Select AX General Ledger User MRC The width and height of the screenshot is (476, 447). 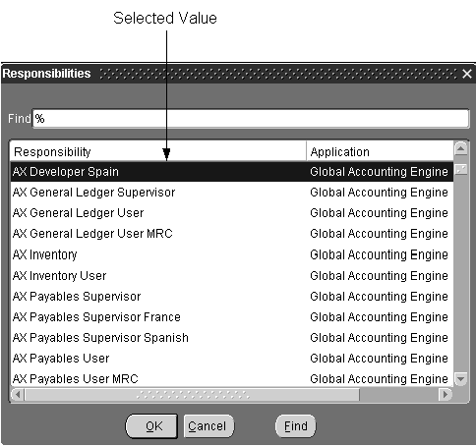[x=232, y=234]
